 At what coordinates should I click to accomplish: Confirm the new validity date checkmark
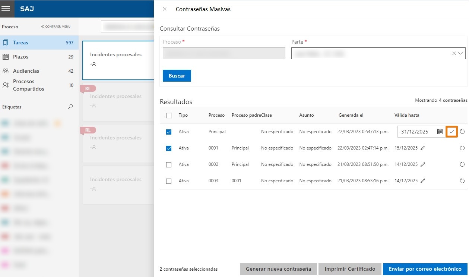[x=452, y=132]
